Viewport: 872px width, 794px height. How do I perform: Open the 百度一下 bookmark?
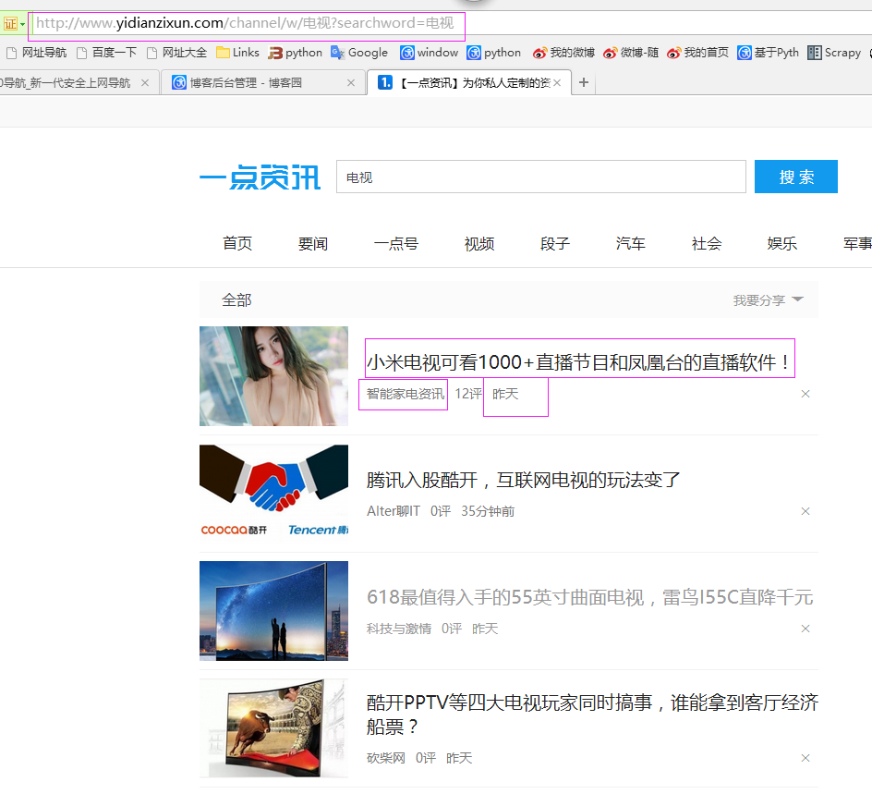[107, 53]
